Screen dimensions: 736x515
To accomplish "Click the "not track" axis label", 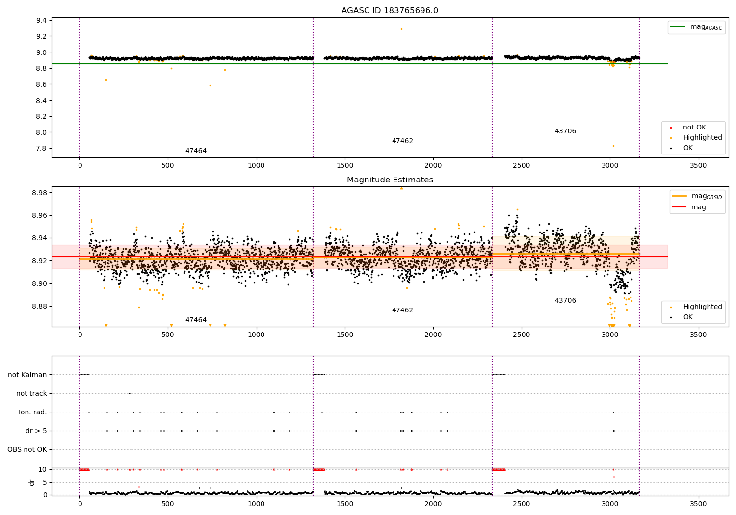I will click(31, 394).
